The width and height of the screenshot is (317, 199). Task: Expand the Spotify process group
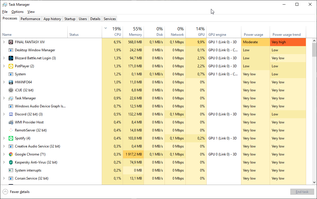click(x=4, y=138)
